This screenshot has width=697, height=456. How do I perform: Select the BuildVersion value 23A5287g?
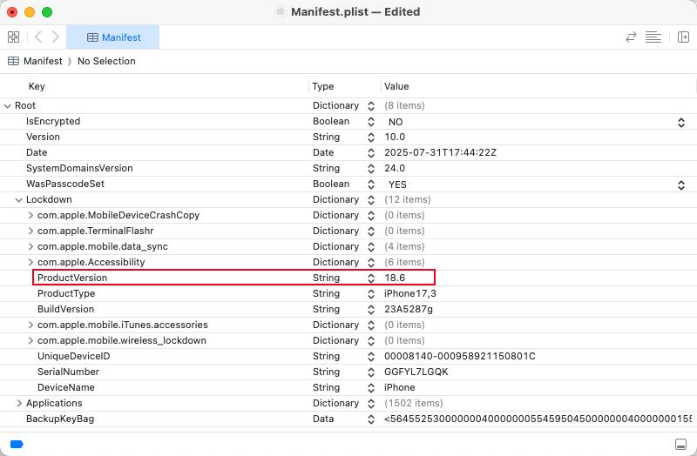409,309
